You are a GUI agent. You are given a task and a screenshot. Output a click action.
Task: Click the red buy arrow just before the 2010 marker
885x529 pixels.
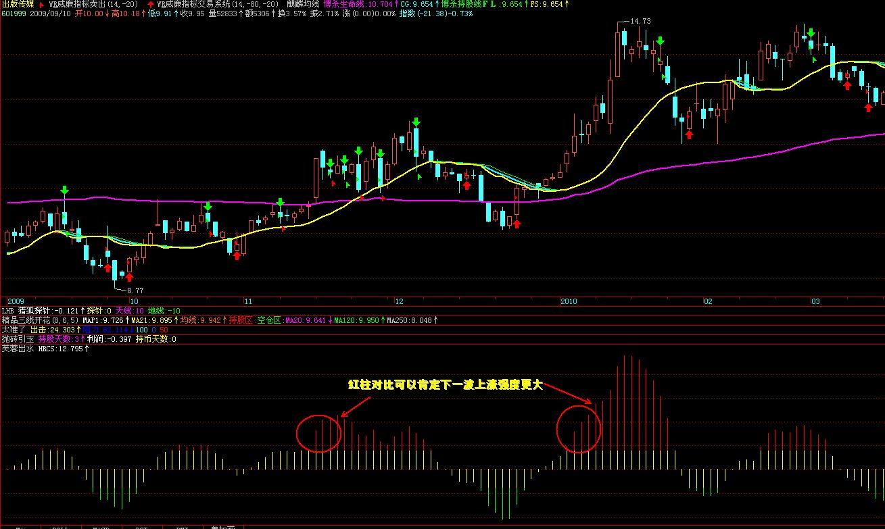click(x=517, y=224)
